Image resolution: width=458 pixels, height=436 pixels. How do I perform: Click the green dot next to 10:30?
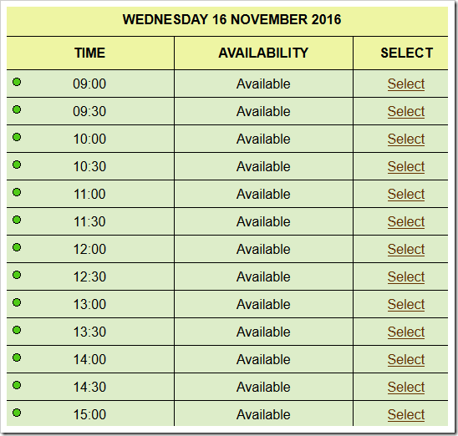point(17,165)
